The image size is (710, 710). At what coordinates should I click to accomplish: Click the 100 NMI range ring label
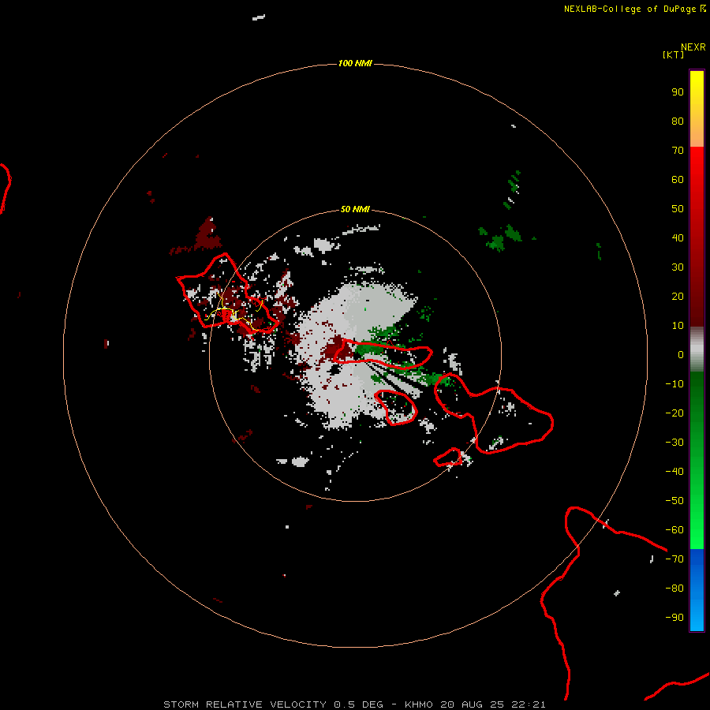[x=355, y=63]
